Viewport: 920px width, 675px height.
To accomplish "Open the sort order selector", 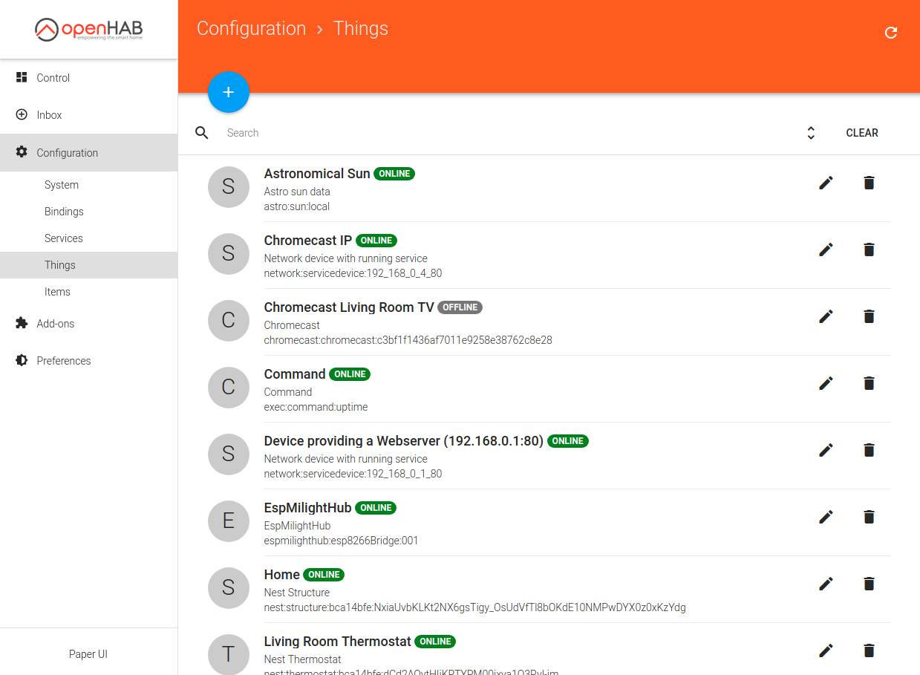I will [x=810, y=132].
